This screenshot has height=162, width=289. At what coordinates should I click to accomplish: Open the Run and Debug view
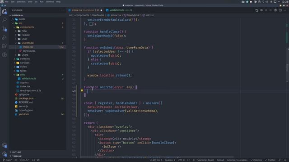tap(5, 37)
